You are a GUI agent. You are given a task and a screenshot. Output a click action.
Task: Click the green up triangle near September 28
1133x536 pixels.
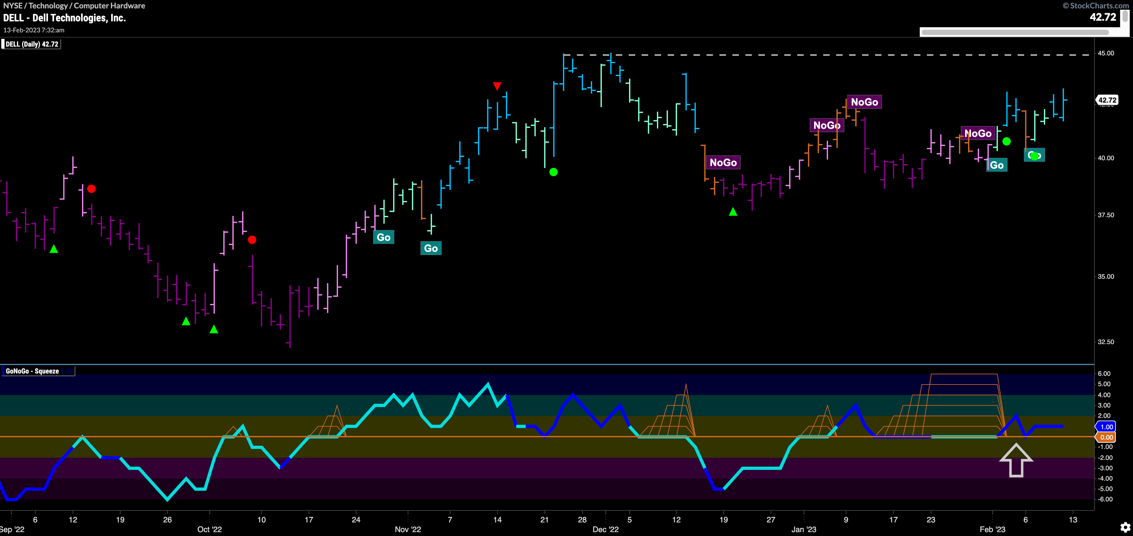point(186,321)
